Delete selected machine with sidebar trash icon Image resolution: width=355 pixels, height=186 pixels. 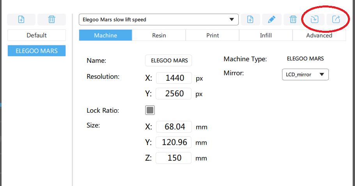(x=51, y=19)
